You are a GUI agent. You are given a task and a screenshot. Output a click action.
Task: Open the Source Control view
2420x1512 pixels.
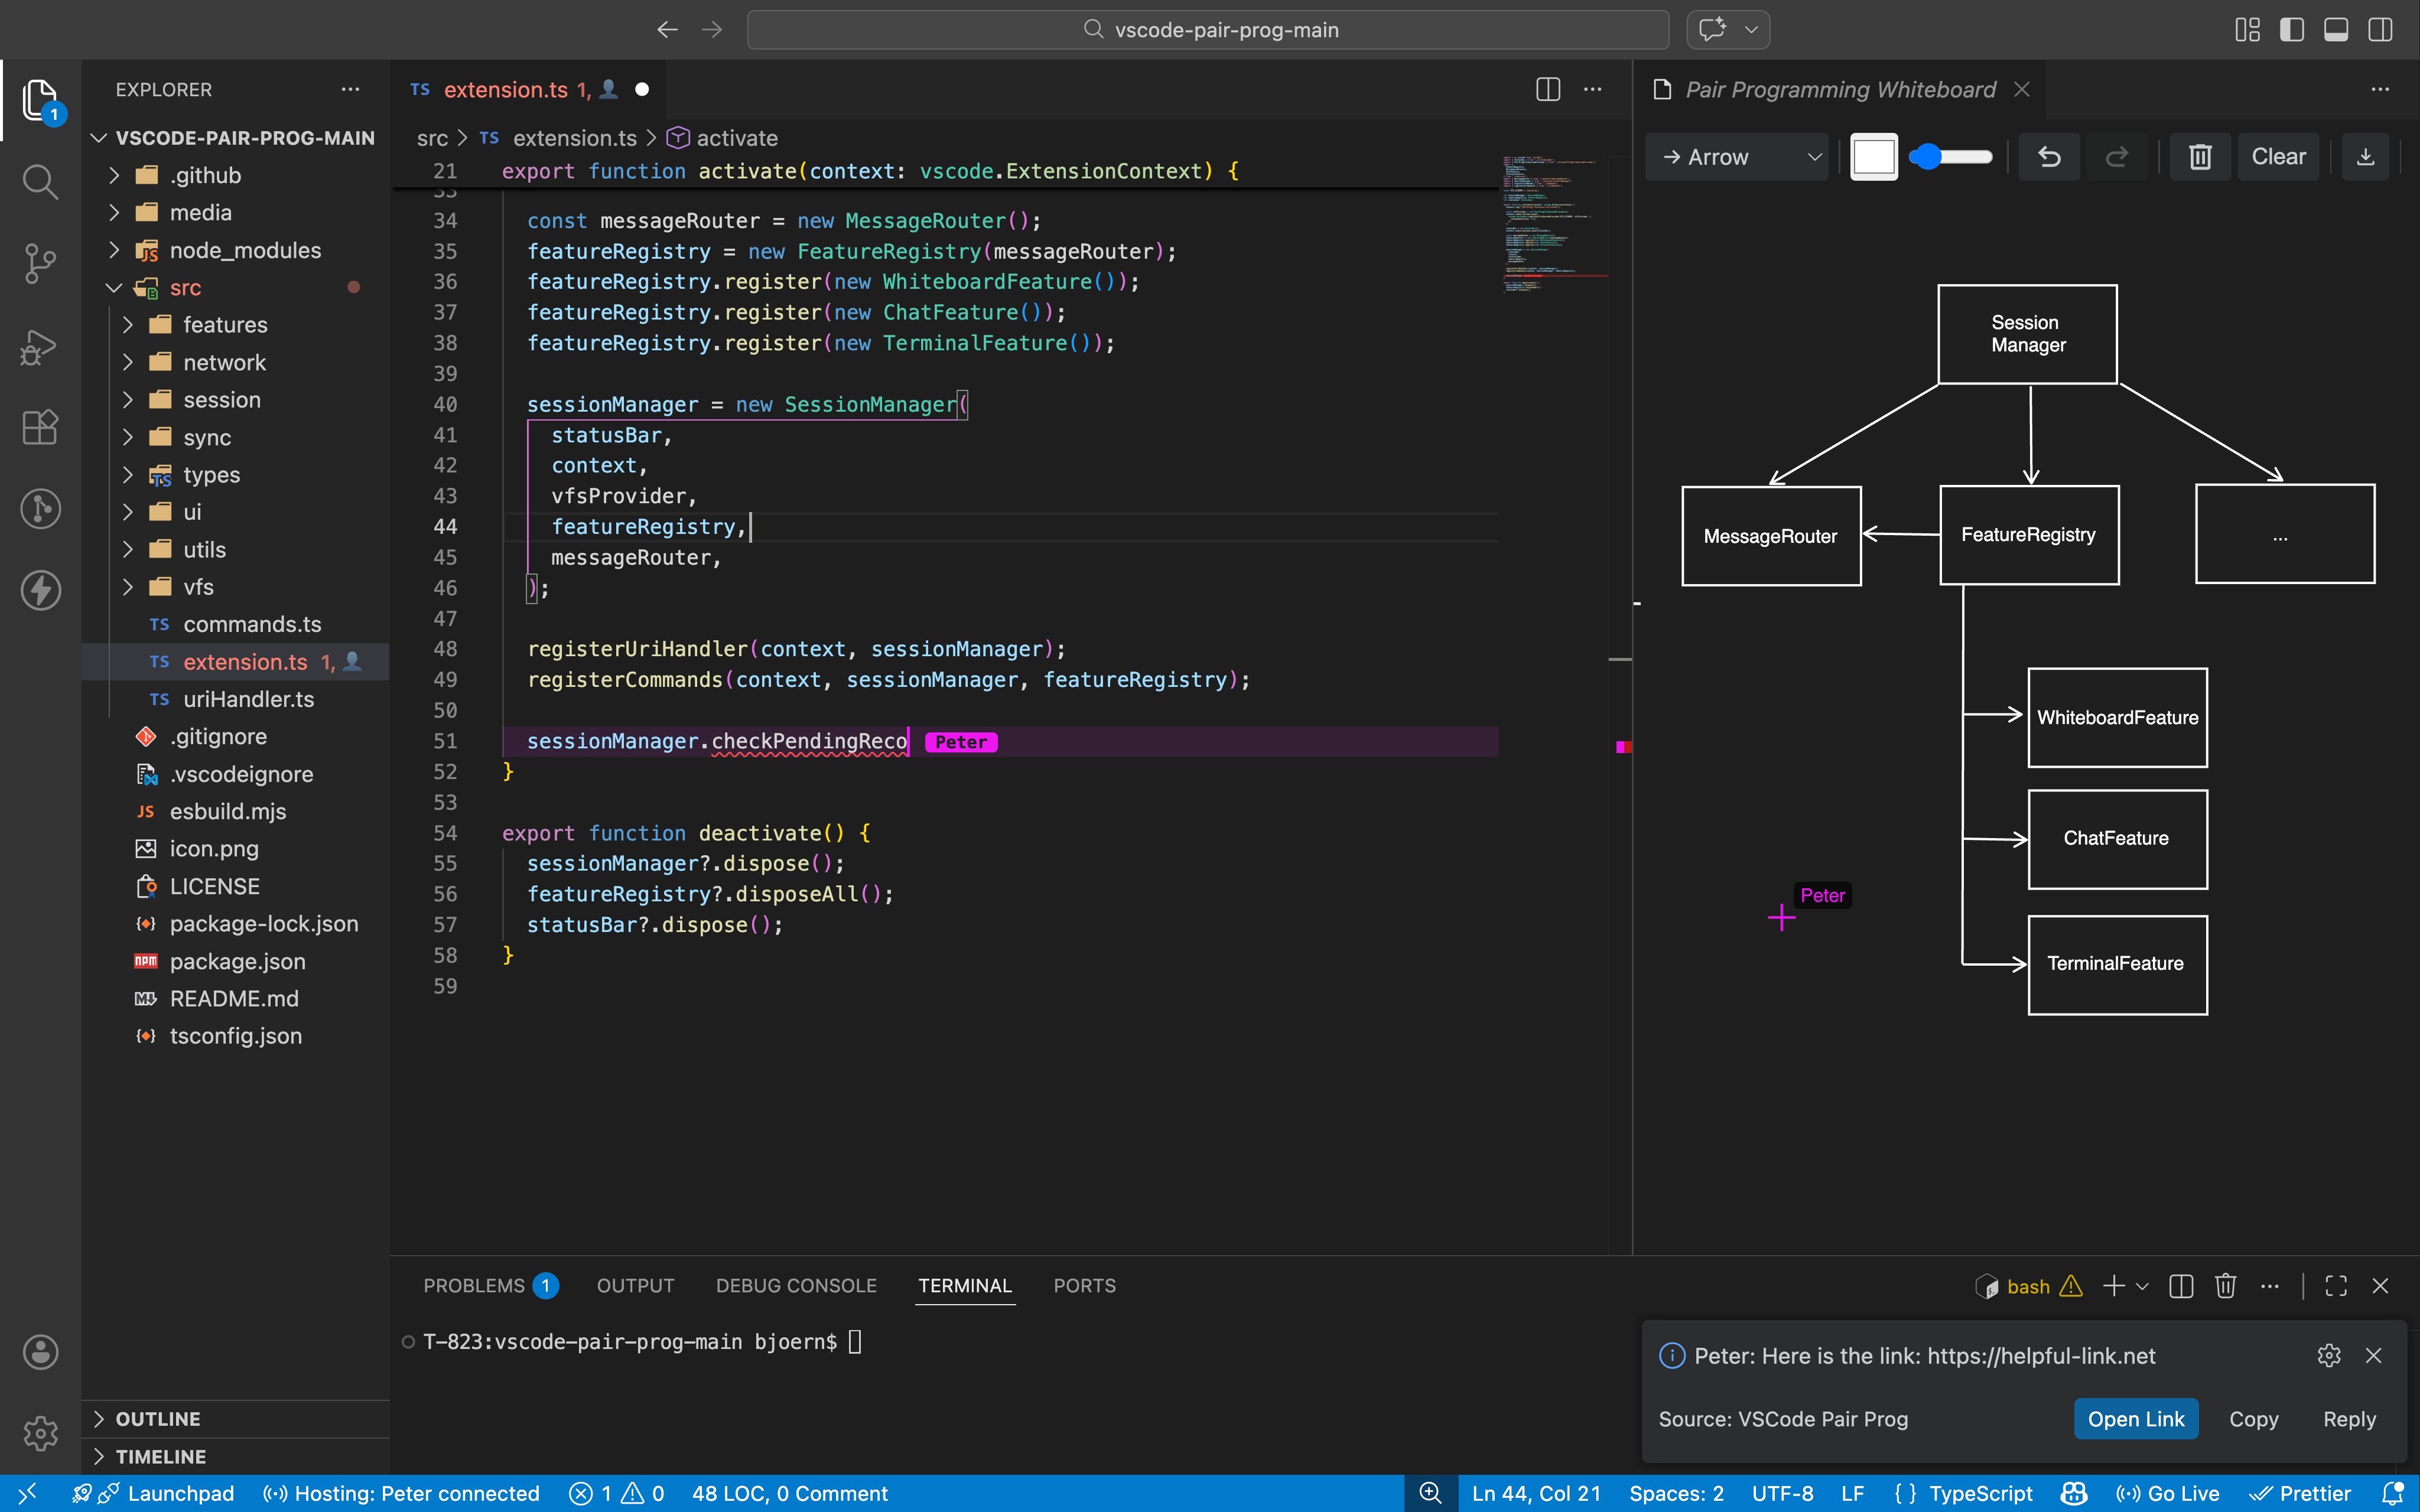[40, 264]
